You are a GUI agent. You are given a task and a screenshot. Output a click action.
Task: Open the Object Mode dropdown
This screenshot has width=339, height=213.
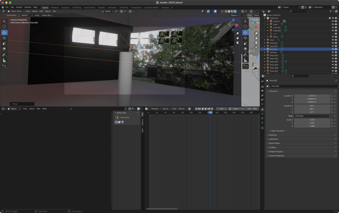(16, 11)
